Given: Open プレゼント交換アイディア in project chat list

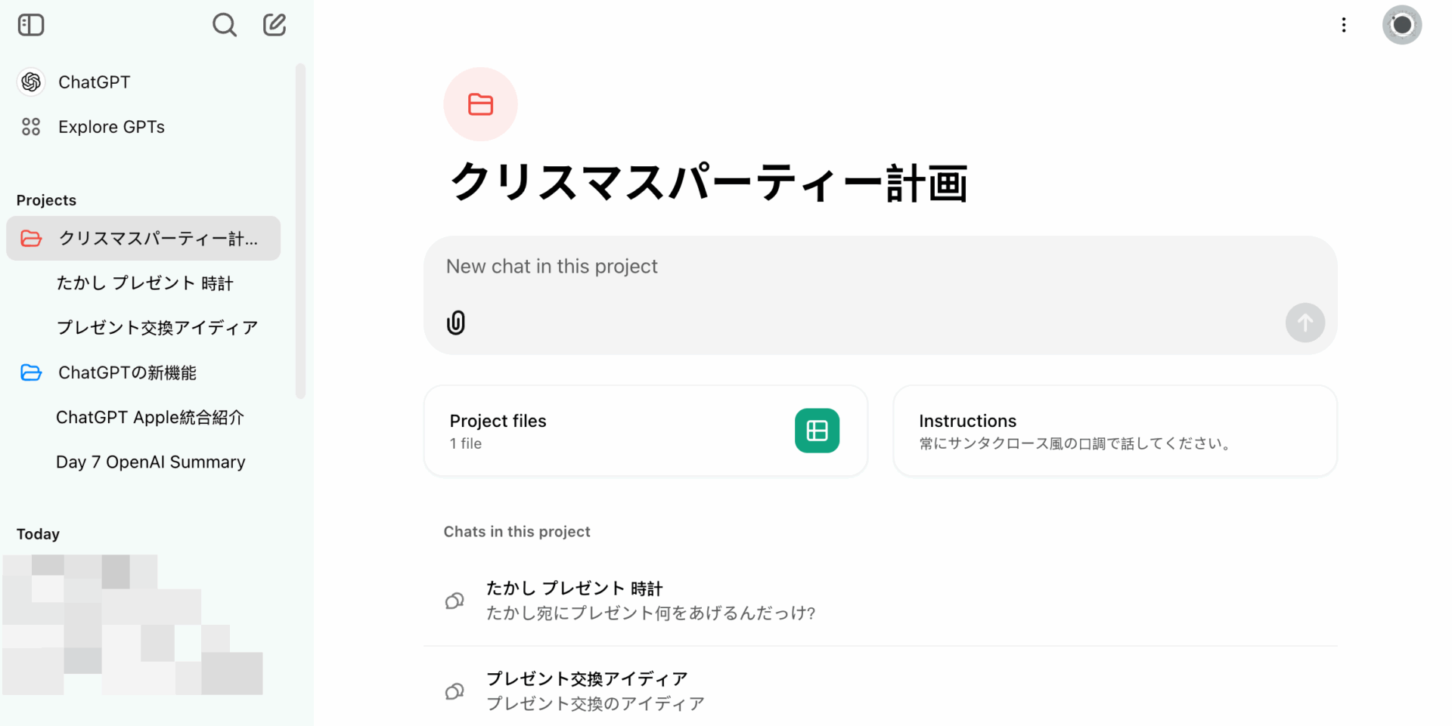Looking at the screenshot, I should (x=587, y=690).
